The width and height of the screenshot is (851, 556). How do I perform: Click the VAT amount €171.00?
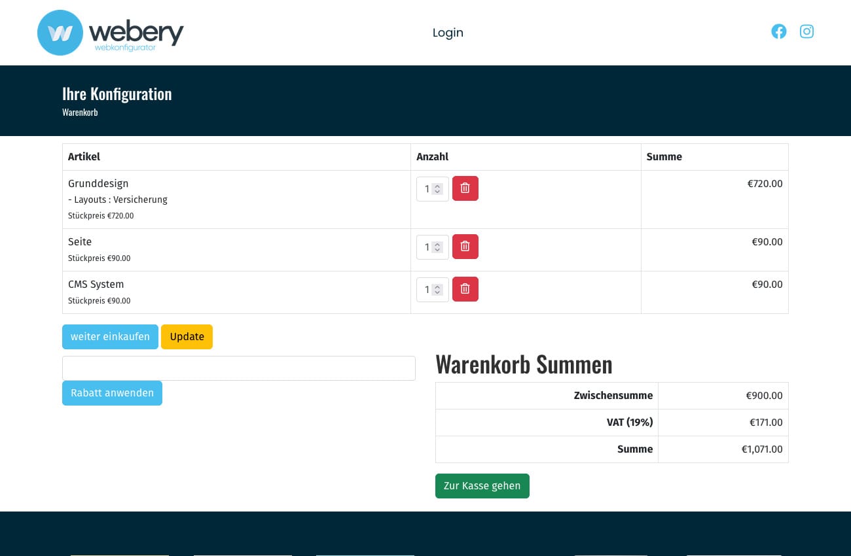766,423
